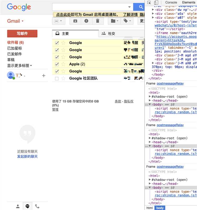Click the 写邮件 compose button

point(22,33)
